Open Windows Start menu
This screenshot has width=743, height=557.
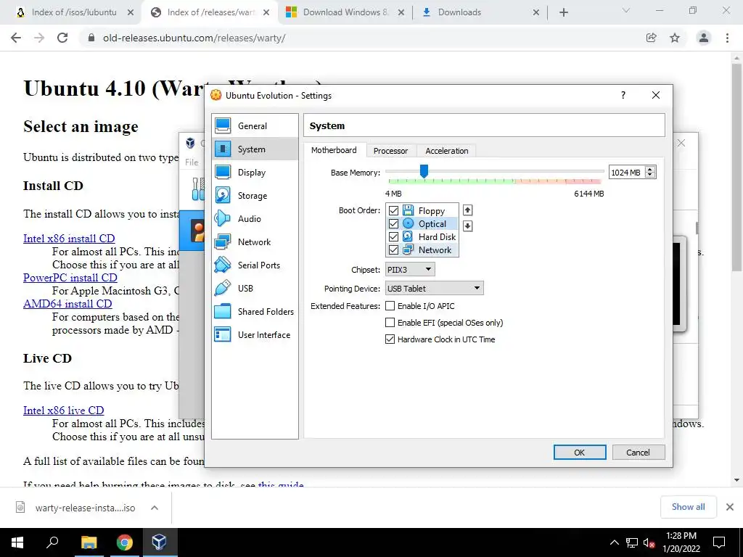(x=17, y=542)
